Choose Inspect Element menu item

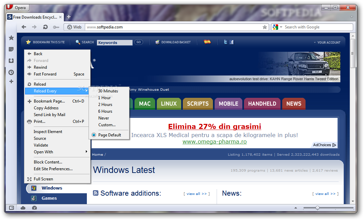pyautogui.click(x=57, y=132)
